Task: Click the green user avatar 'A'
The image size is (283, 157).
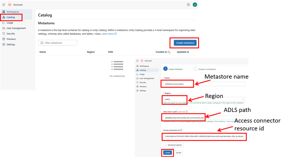Action: click(195, 5)
